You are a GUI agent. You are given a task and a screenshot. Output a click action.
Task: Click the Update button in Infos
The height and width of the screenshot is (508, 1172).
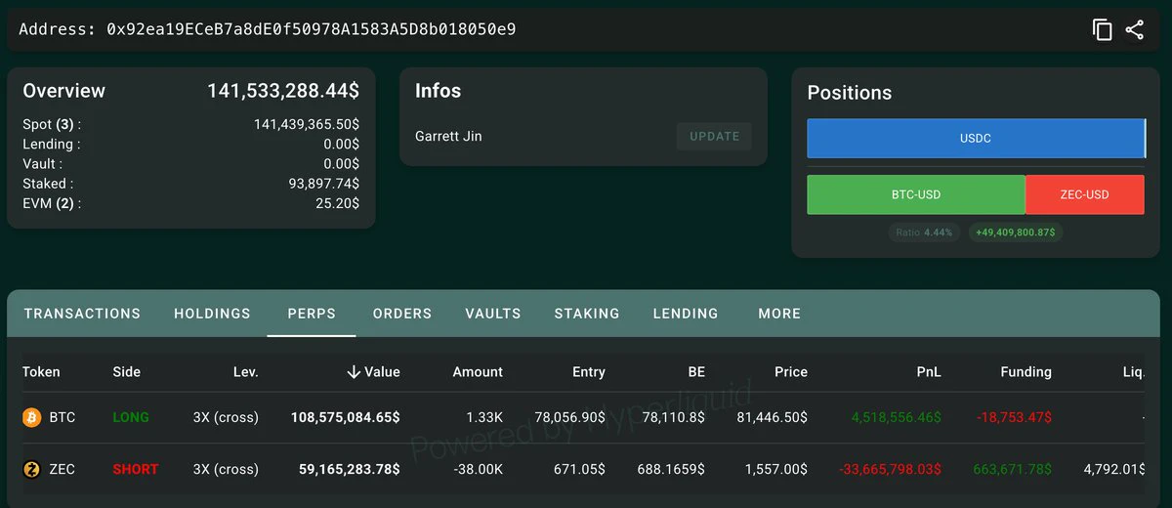pos(715,137)
